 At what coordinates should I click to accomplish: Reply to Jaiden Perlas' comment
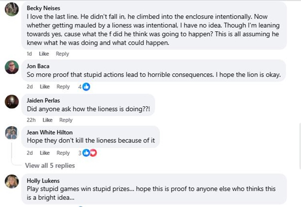66,120
